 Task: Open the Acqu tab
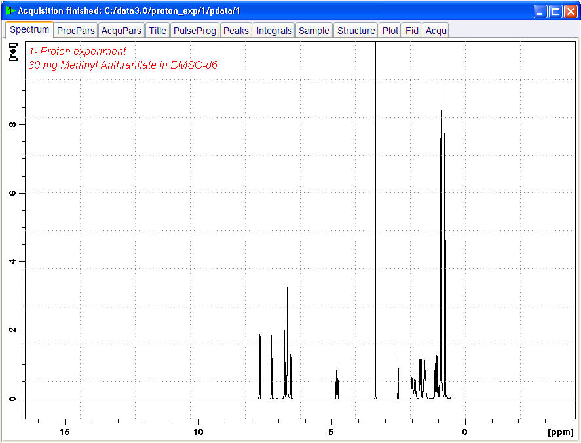436,31
